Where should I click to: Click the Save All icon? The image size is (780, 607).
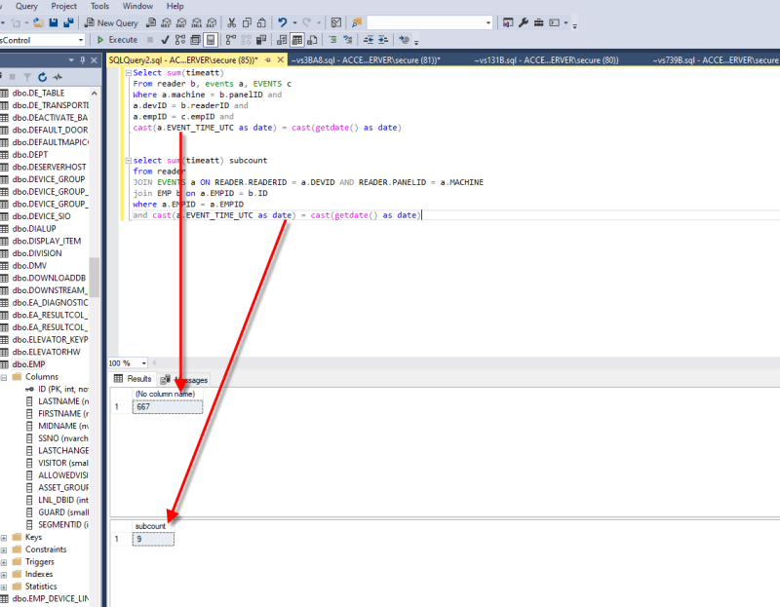click(x=68, y=22)
